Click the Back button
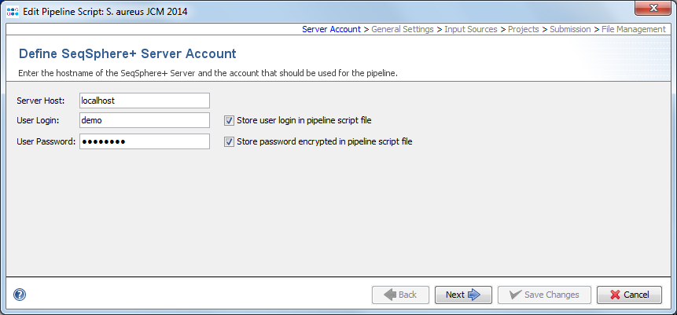This screenshot has width=677, height=315. (x=401, y=295)
